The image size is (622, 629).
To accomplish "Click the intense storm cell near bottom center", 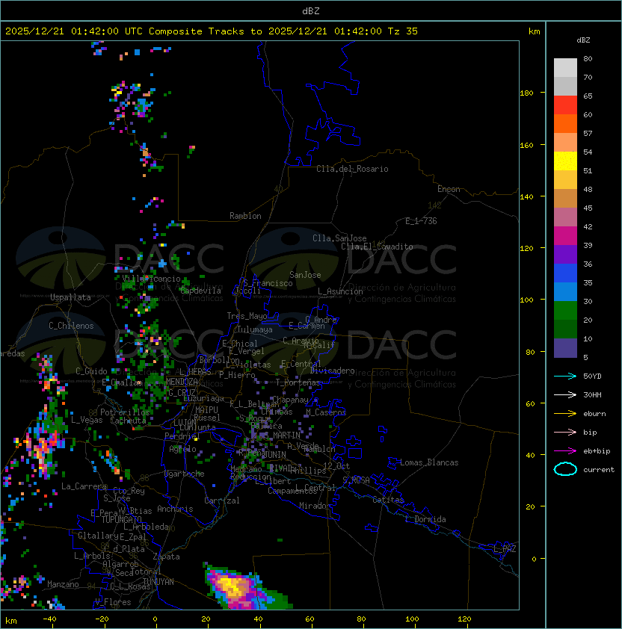I will (234, 586).
